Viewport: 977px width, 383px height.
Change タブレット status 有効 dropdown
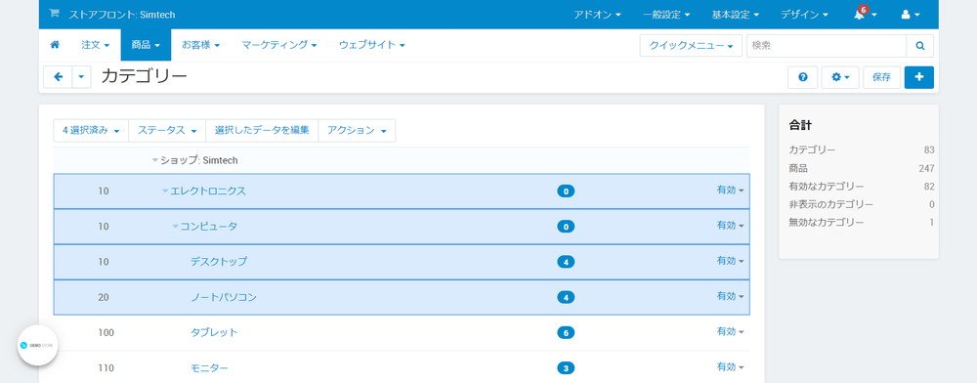[x=730, y=331]
